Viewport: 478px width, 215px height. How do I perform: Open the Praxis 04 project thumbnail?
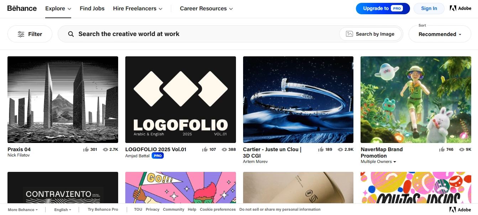pos(63,99)
